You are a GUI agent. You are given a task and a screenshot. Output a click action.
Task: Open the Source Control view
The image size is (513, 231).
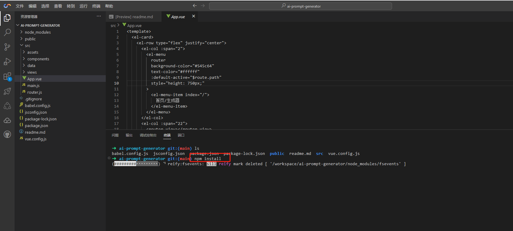pyautogui.click(x=7, y=47)
